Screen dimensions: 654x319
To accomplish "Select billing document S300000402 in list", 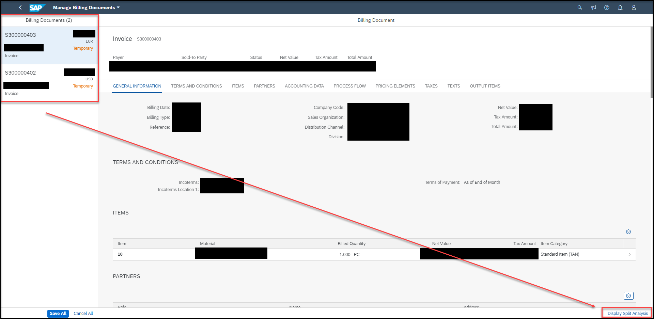I will coord(49,83).
